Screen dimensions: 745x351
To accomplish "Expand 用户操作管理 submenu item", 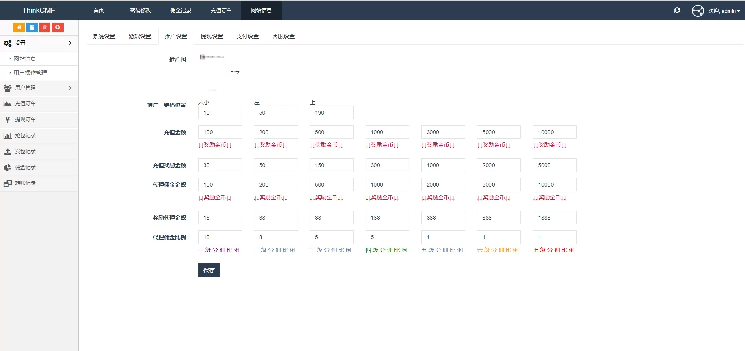I will (x=30, y=73).
